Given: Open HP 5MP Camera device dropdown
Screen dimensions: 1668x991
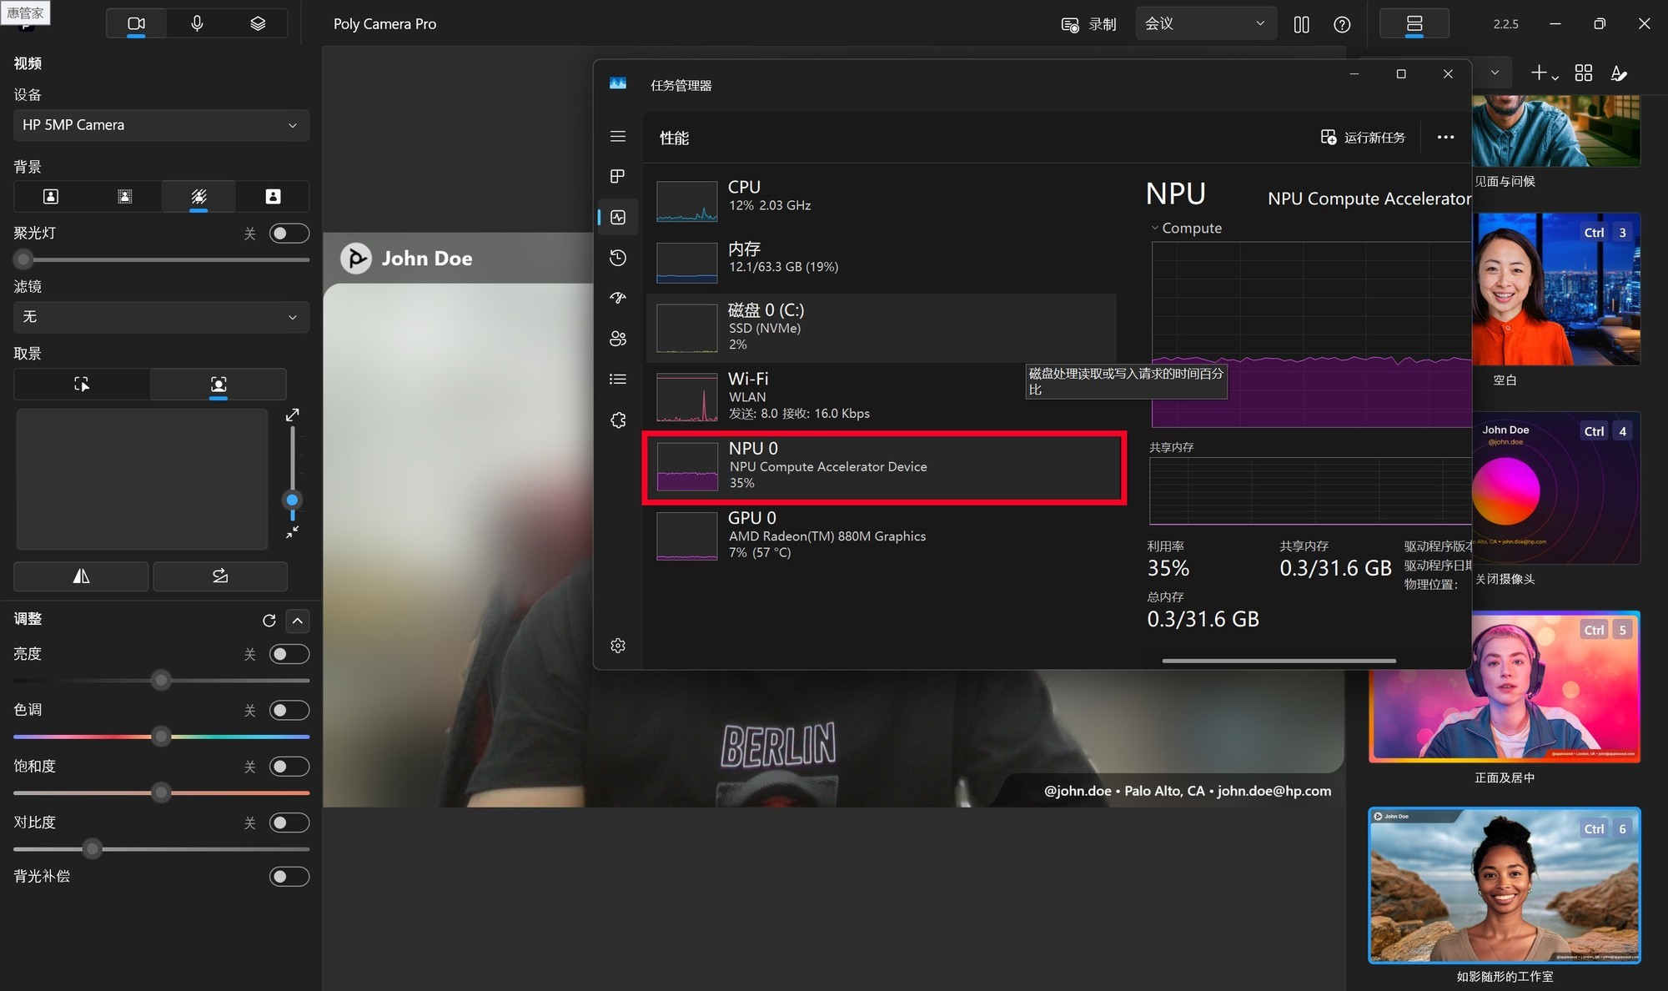Looking at the screenshot, I should point(161,125).
